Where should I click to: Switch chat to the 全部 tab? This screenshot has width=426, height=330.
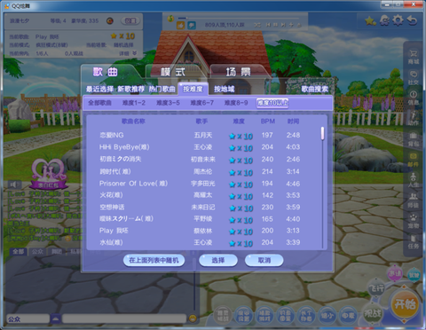tap(19, 252)
